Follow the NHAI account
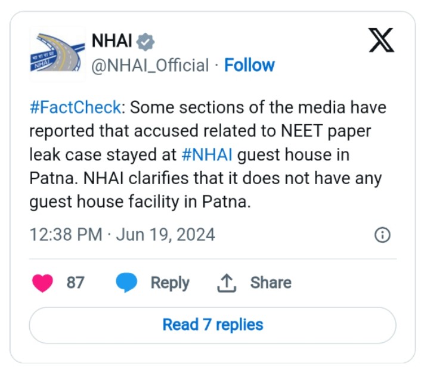Viewport: 421px width, 369px height. [249, 65]
